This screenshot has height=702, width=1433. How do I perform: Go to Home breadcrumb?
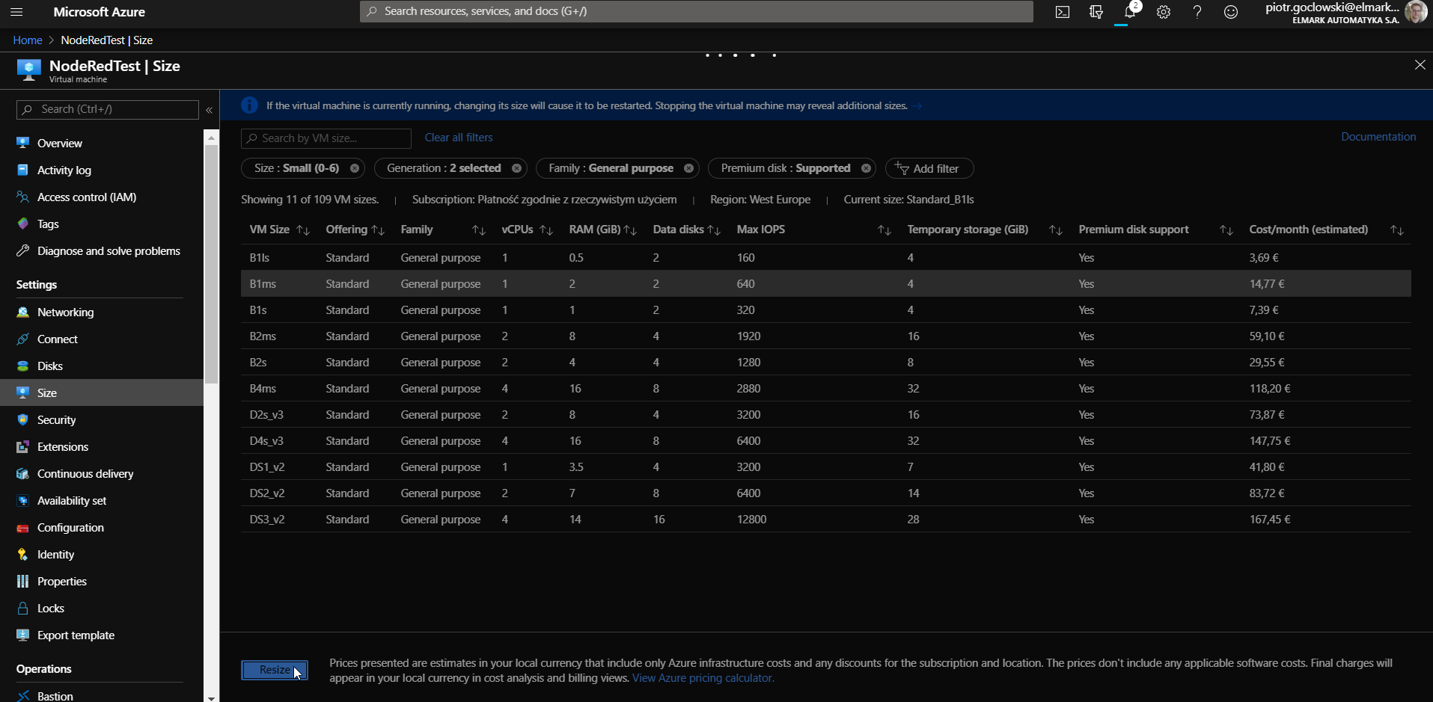click(x=28, y=40)
